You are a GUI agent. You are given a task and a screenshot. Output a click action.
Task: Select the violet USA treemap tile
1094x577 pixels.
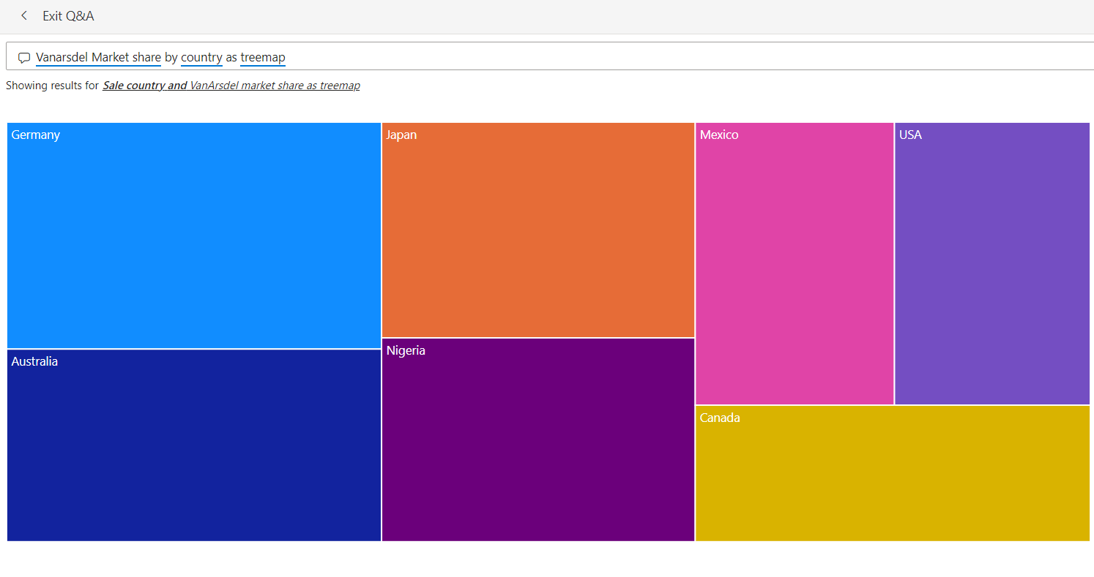[992, 263]
